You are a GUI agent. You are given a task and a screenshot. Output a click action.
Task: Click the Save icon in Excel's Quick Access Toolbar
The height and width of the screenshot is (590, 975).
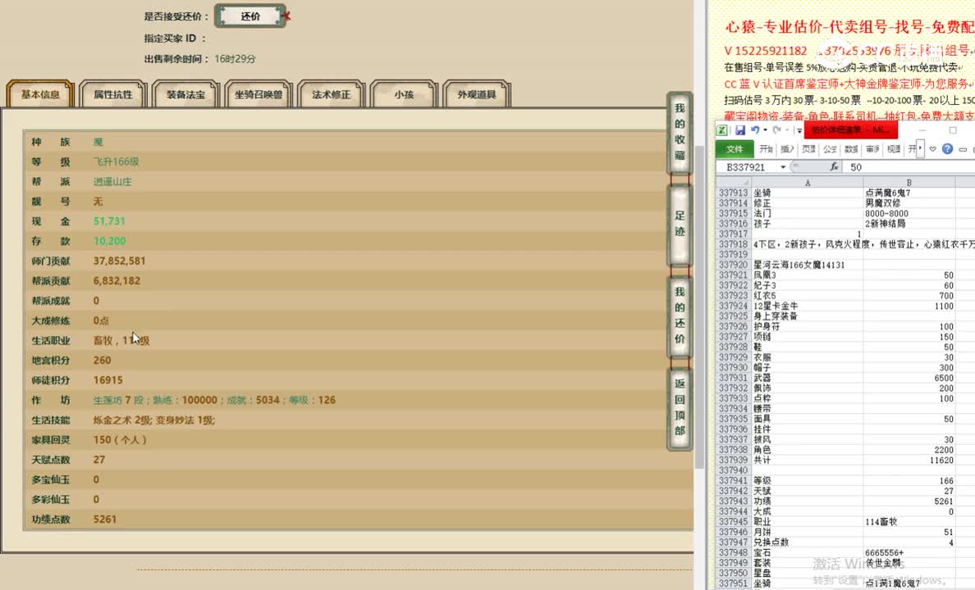pos(741,129)
